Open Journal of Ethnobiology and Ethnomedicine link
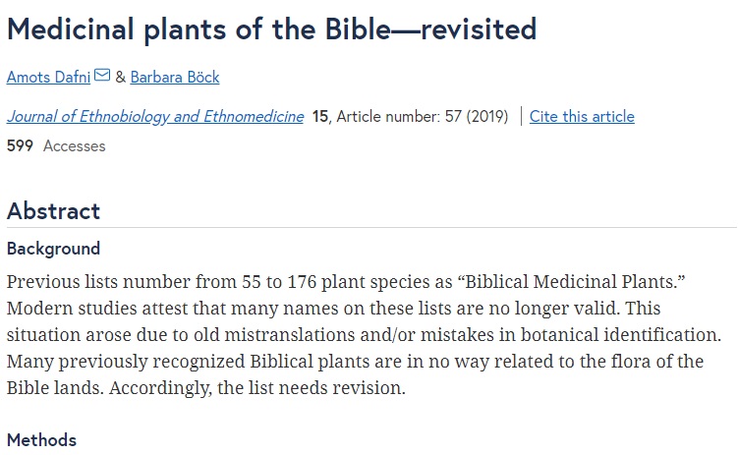Screen dimensions: 738x455 (155, 116)
